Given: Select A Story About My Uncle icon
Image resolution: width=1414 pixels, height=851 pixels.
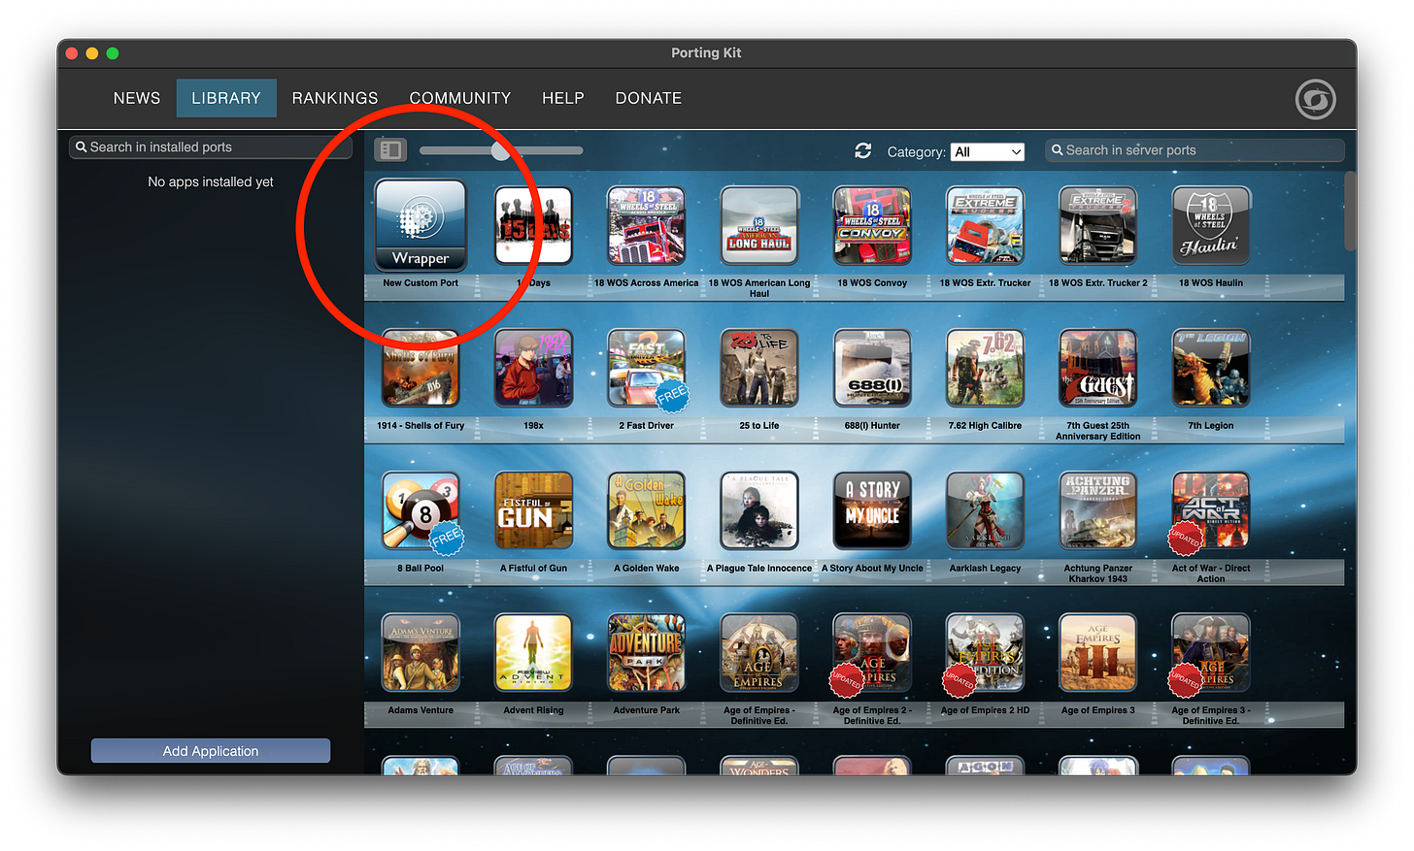Looking at the screenshot, I should (872, 510).
